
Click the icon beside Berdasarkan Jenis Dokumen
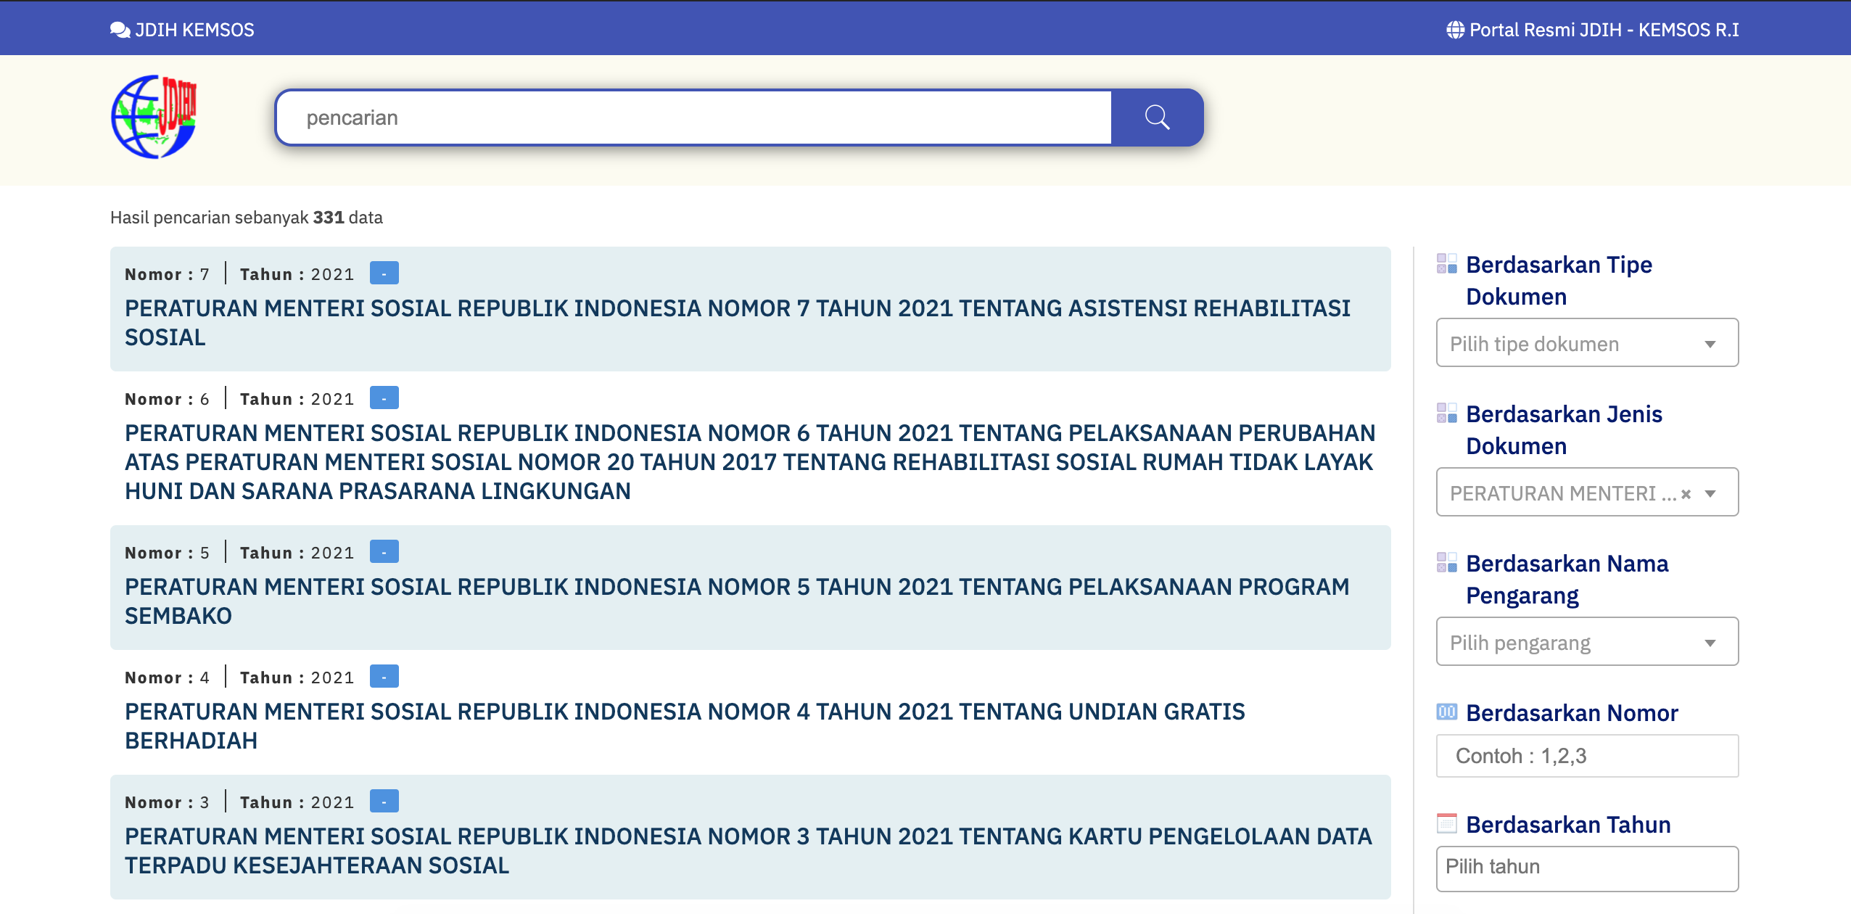pos(1447,413)
